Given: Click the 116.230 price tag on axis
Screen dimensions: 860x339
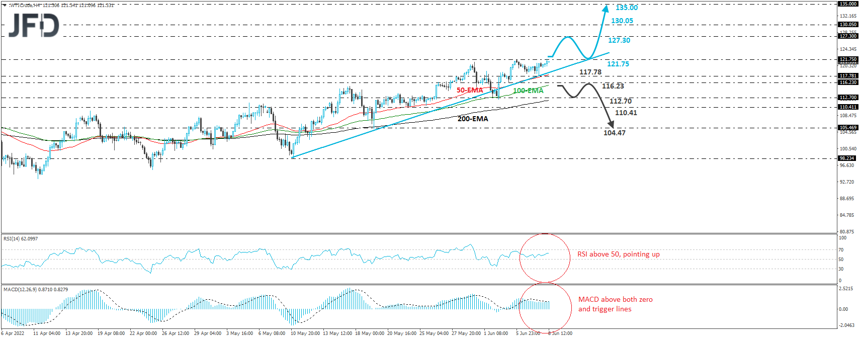Looking at the screenshot, I should pyautogui.click(x=848, y=82).
